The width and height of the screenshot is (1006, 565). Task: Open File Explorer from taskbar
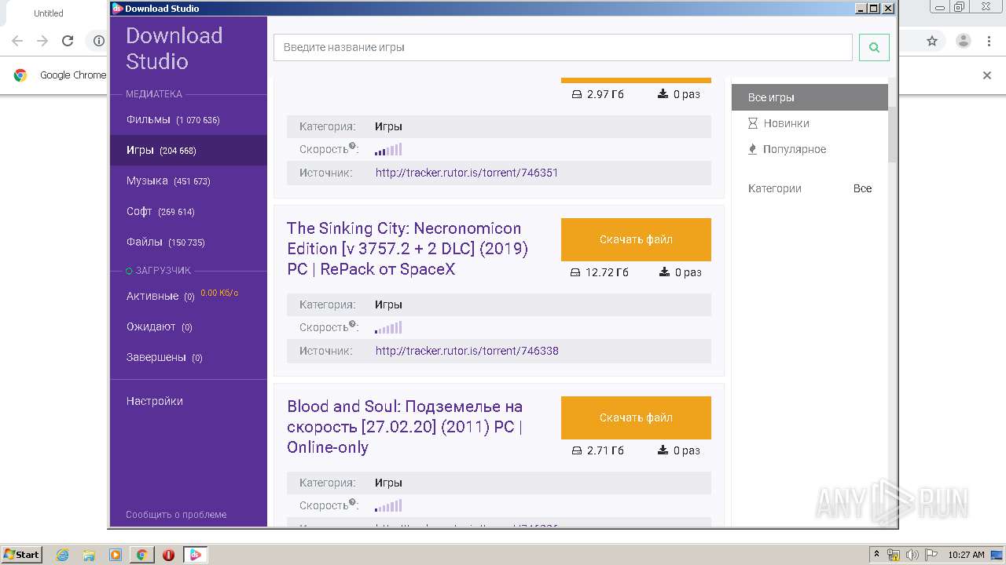(x=89, y=555)
